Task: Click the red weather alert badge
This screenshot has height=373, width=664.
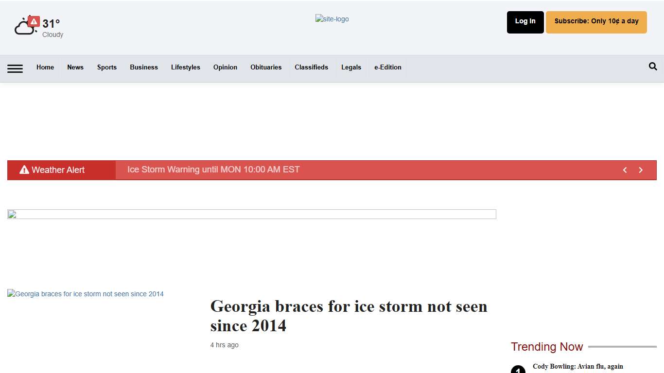Action: (34, 21)
